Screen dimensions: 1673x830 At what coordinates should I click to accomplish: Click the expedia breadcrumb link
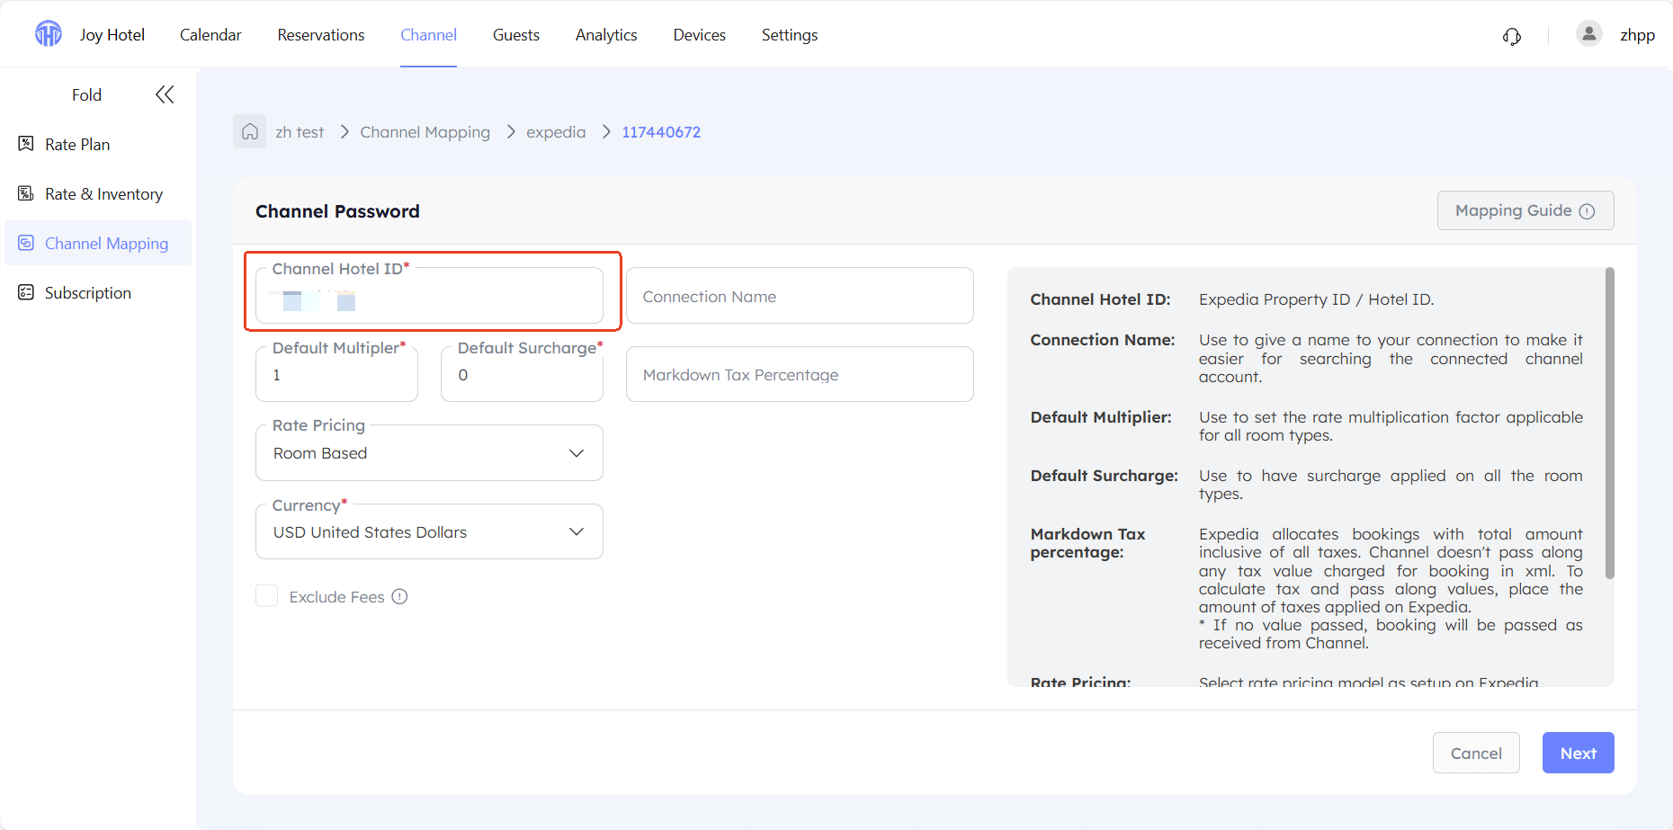[556, 132]
